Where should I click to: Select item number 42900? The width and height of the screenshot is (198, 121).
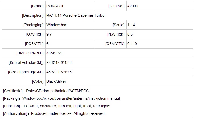click(133, 6)
